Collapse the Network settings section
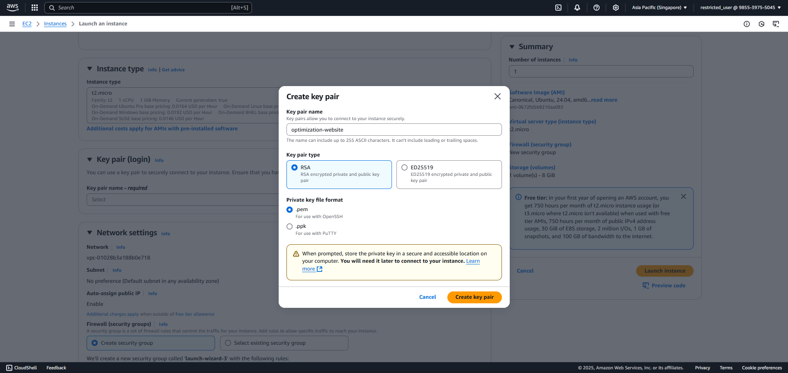This screenshot has height=373, width=788. click(x=89, y=233)
